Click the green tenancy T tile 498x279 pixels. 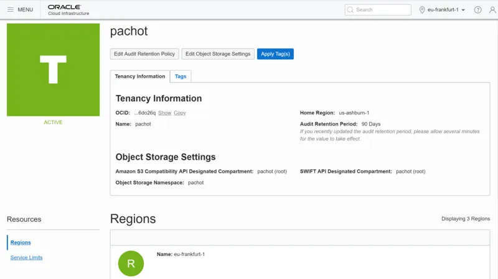[53, 70]
